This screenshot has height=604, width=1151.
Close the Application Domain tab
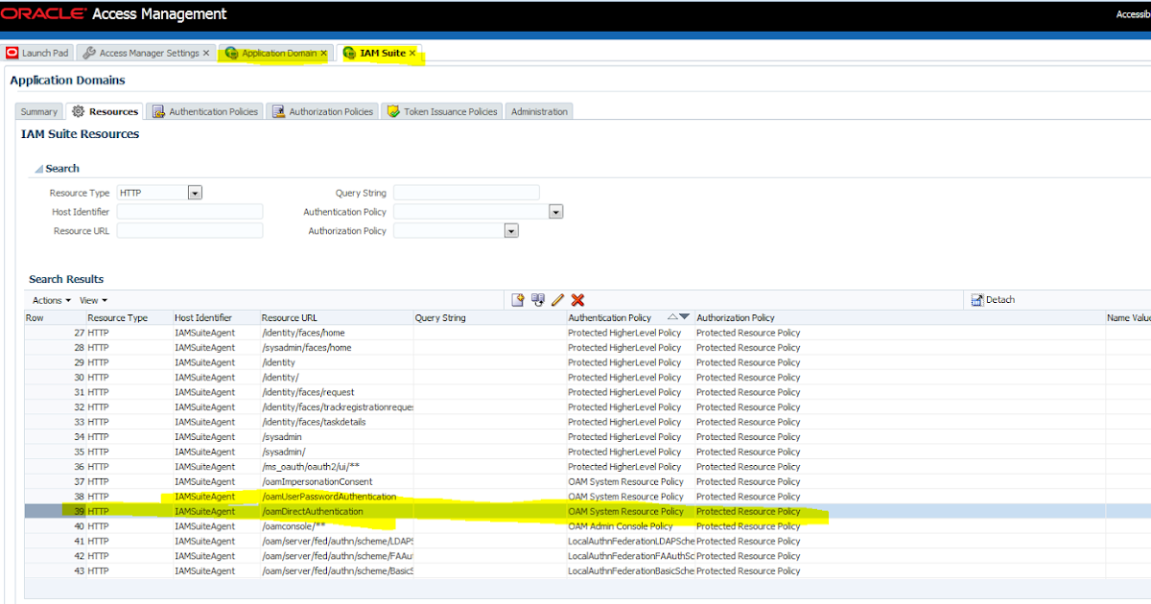tap(324, 54)
